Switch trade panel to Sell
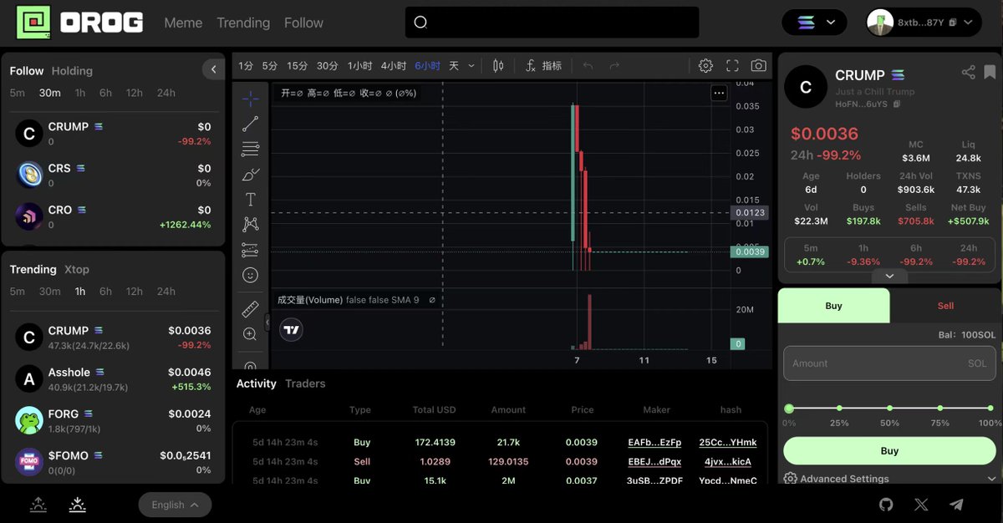The height and width of the screenshot is (523, 1003). tap(945, 306)
